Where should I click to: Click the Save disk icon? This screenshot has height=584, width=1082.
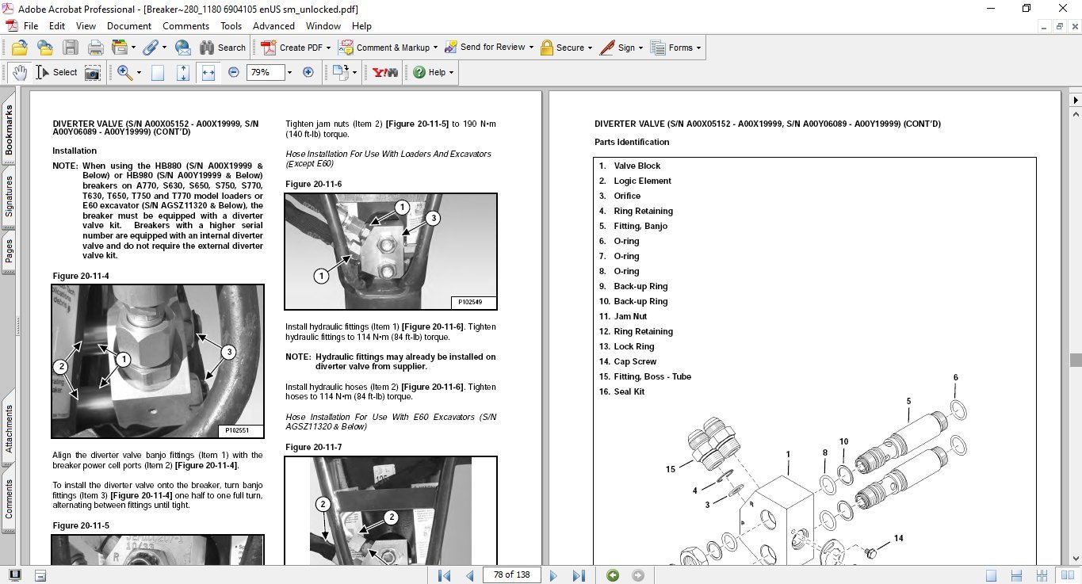[x=70, y=48]
